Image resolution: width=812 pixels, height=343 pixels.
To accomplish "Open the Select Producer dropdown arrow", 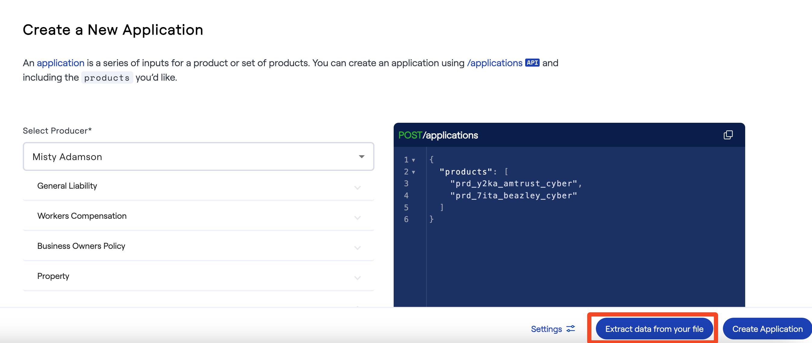I will [361, 157].
